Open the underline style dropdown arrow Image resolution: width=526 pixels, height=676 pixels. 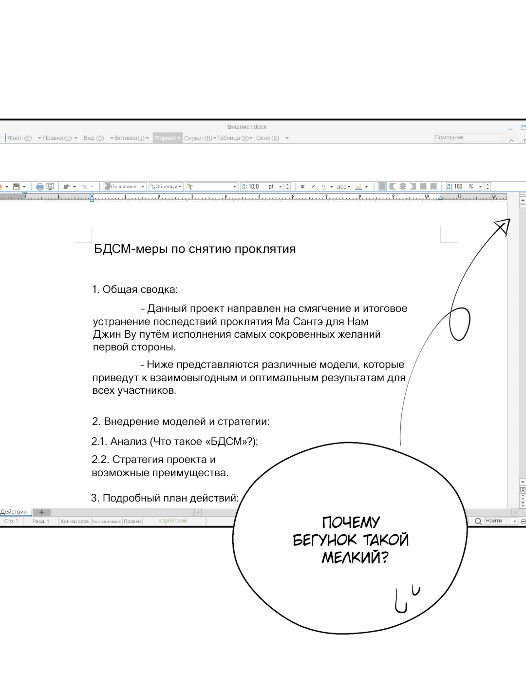(x=332, y=187)
